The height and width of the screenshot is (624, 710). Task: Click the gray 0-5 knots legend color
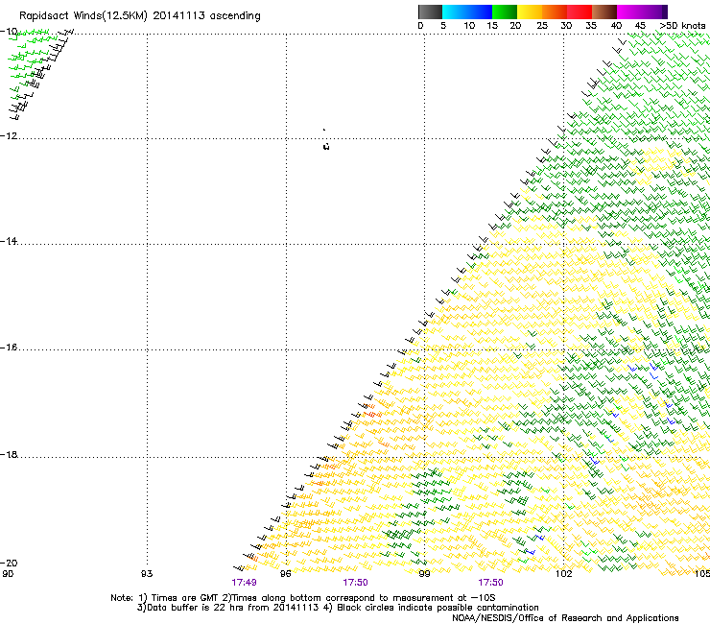pos(430,12)
